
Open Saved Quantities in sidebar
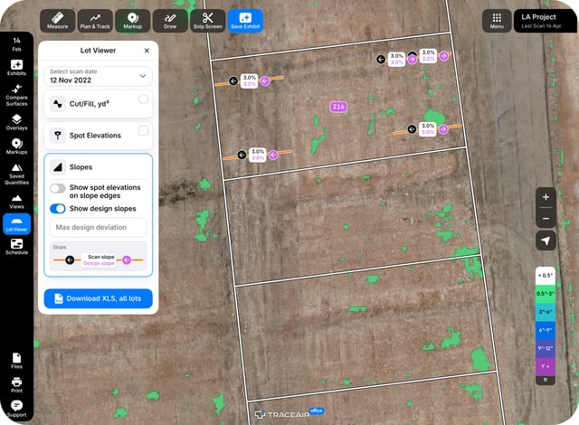16,175
